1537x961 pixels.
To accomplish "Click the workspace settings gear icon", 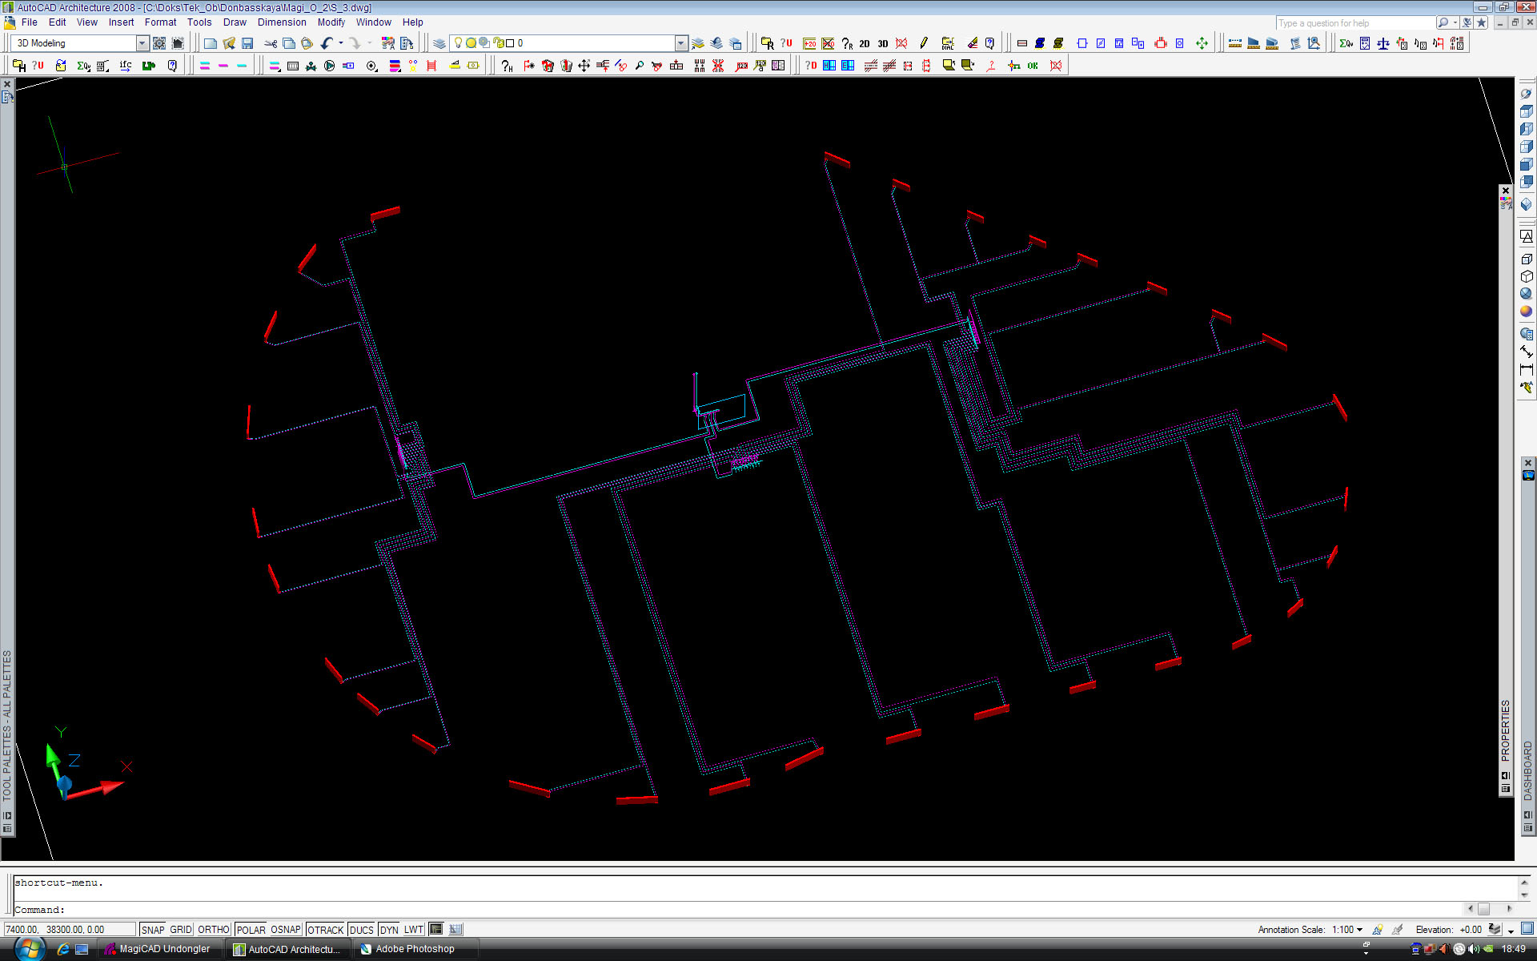I will click(x=159, y=43).
